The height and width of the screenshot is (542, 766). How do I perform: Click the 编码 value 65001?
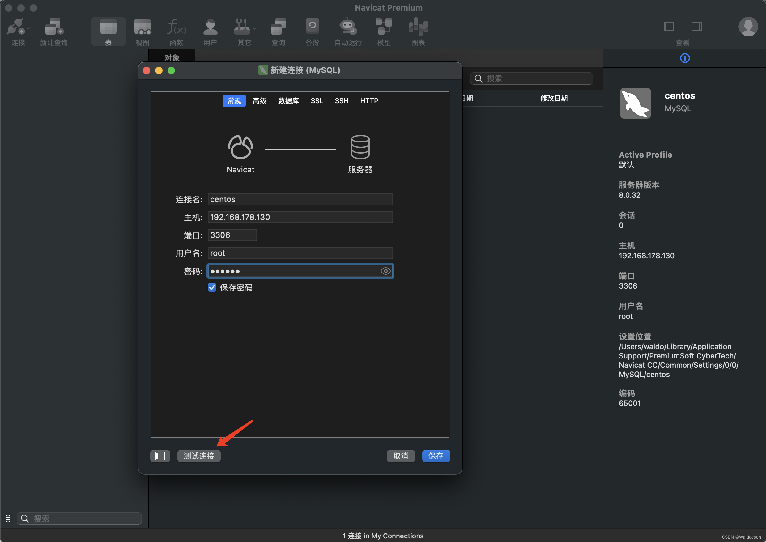(x=629, y=403)
